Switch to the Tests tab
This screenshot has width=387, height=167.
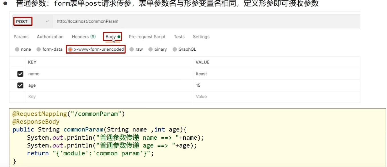pos(179,37)
